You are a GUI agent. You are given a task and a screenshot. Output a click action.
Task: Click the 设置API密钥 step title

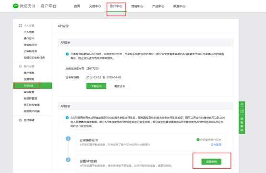[x=88, y=161]
